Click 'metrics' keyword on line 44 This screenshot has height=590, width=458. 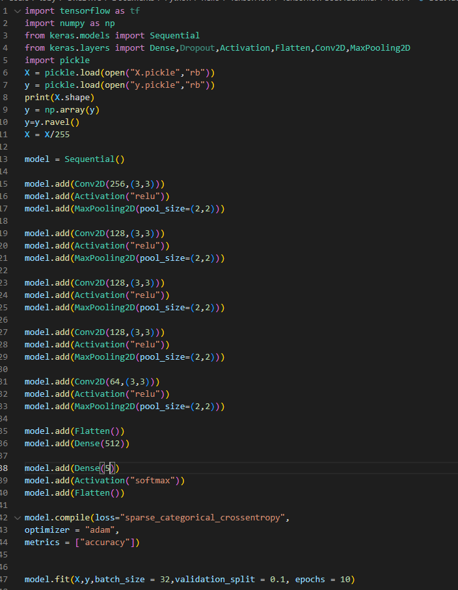tap(42, 543)
